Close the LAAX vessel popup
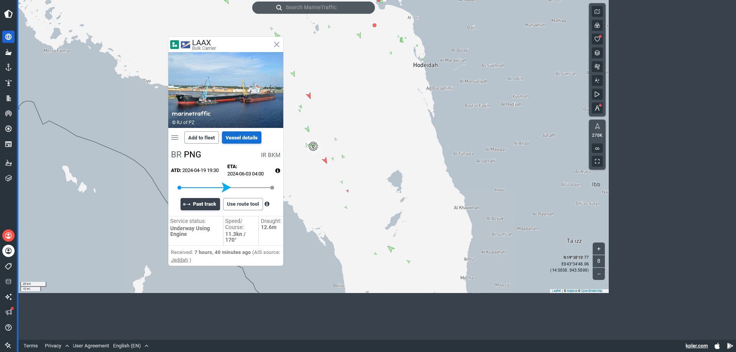The height and width of the screenshot is (352, 736). pos(277,44)
